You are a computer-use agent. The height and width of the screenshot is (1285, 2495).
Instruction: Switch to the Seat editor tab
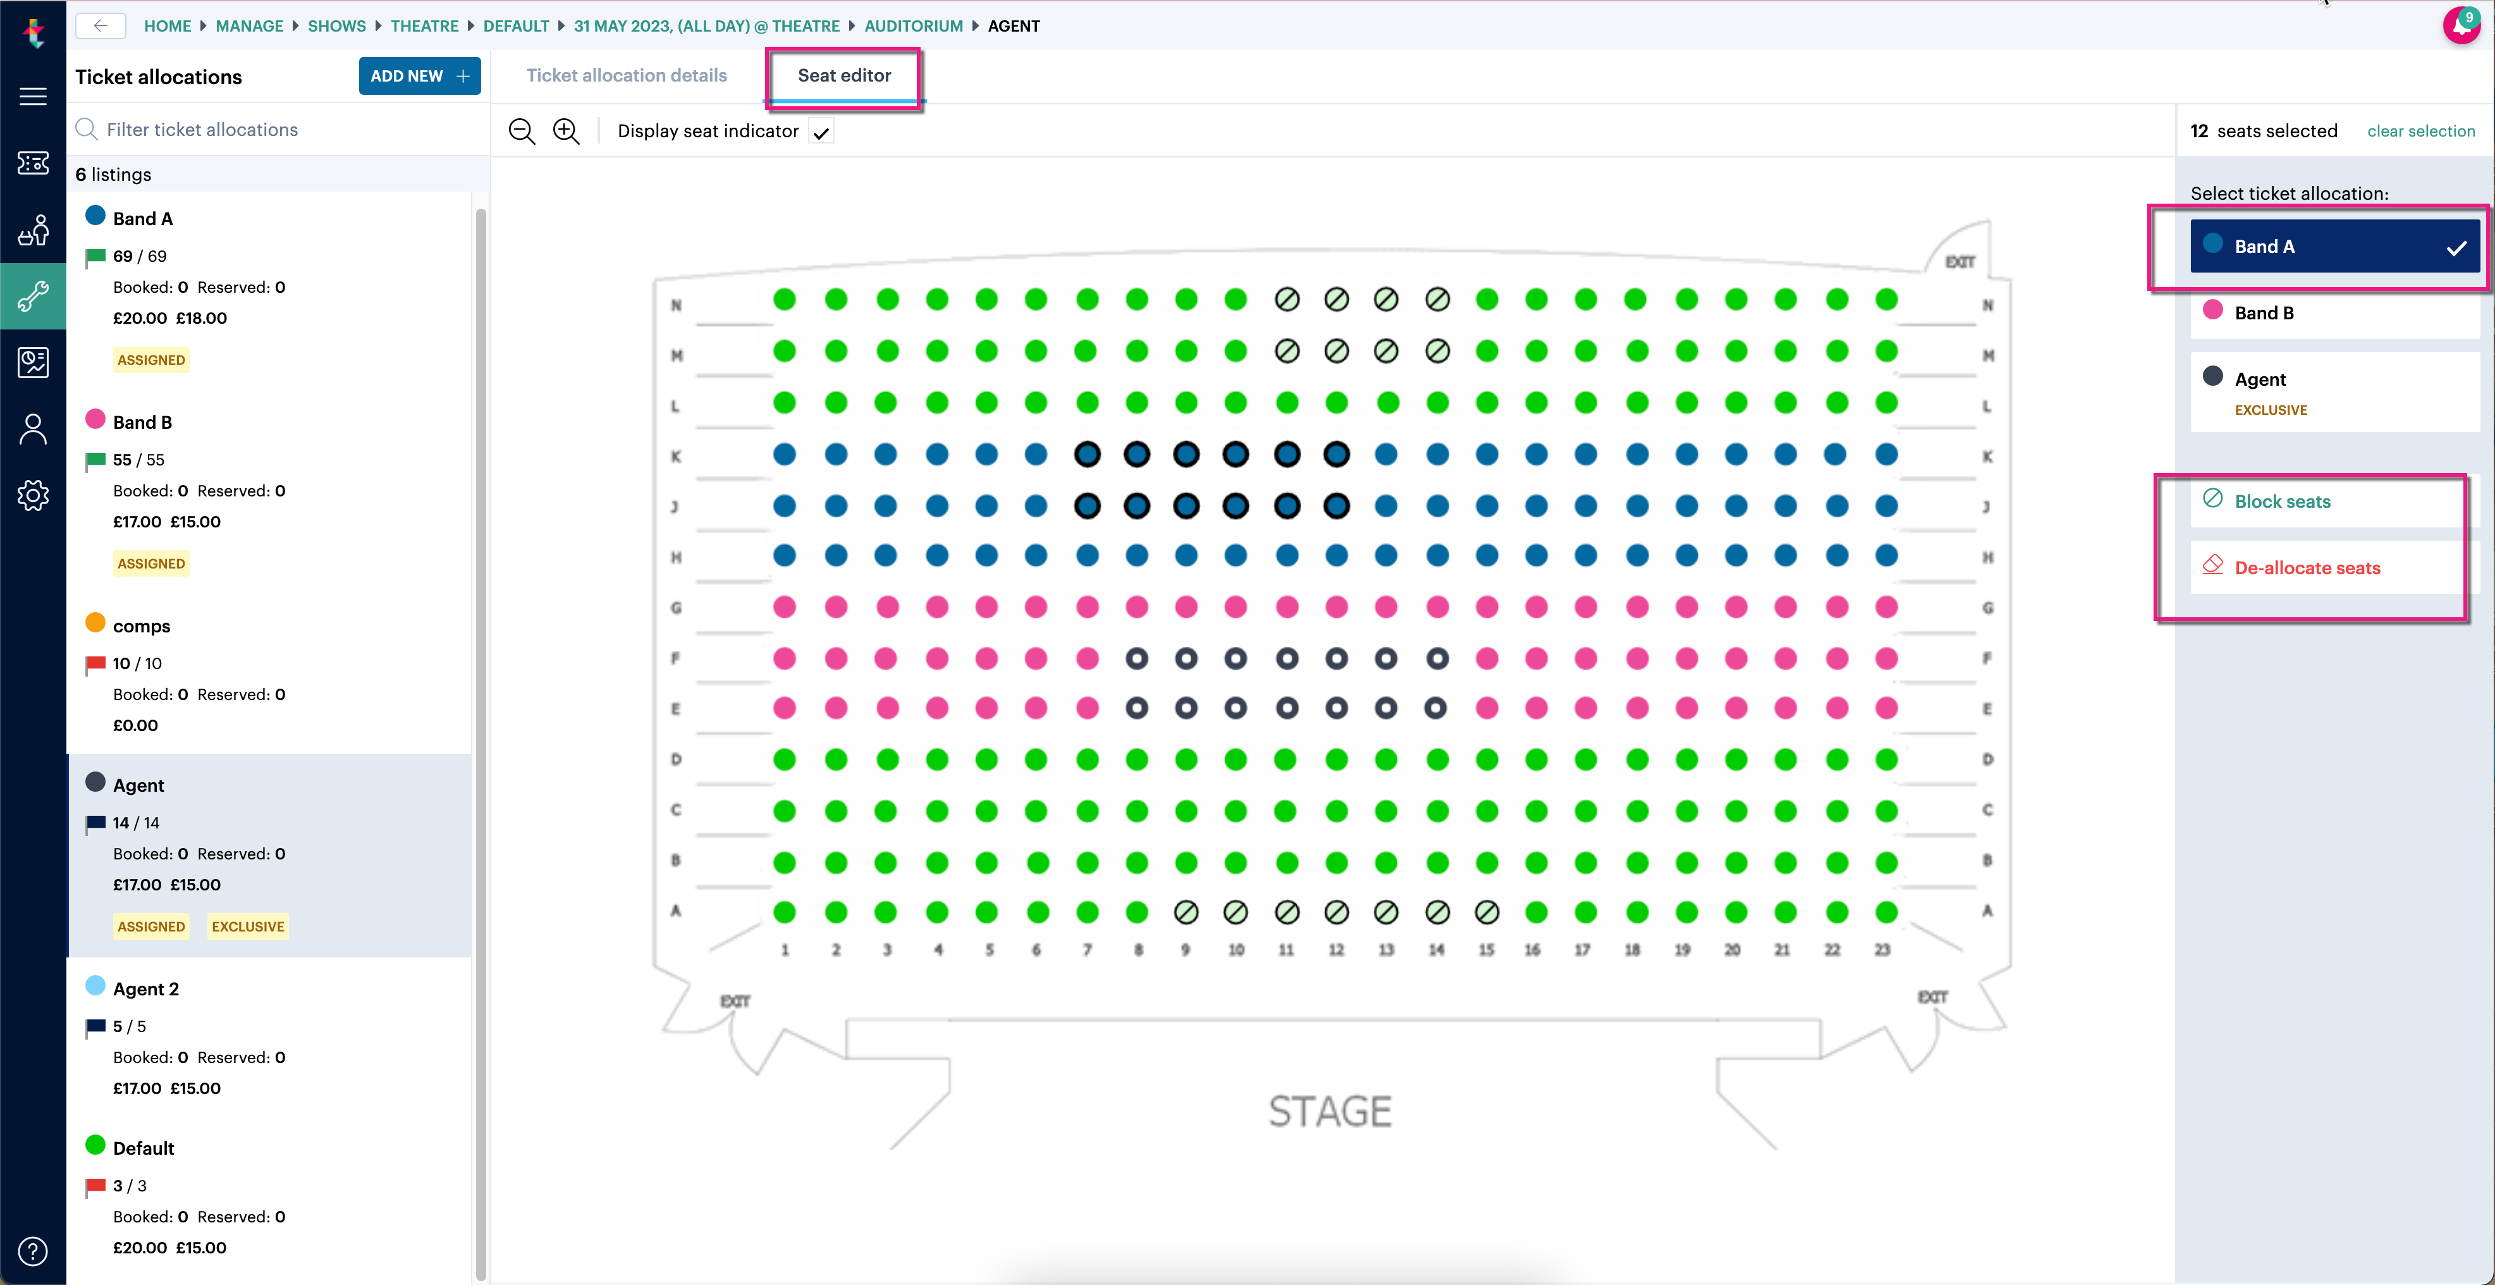(843, 75)
